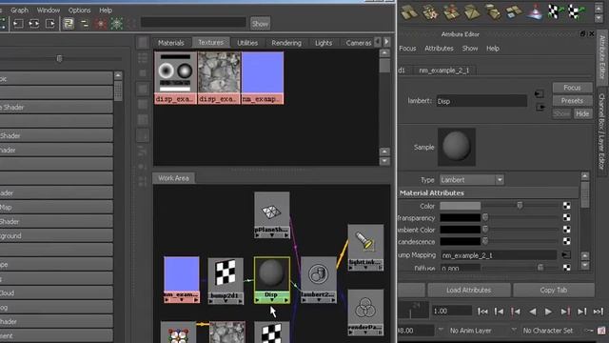Switch to the Utilities tab
Image resolution: width=609 pixels, height=343 pixels.
[x=247, y=43]
